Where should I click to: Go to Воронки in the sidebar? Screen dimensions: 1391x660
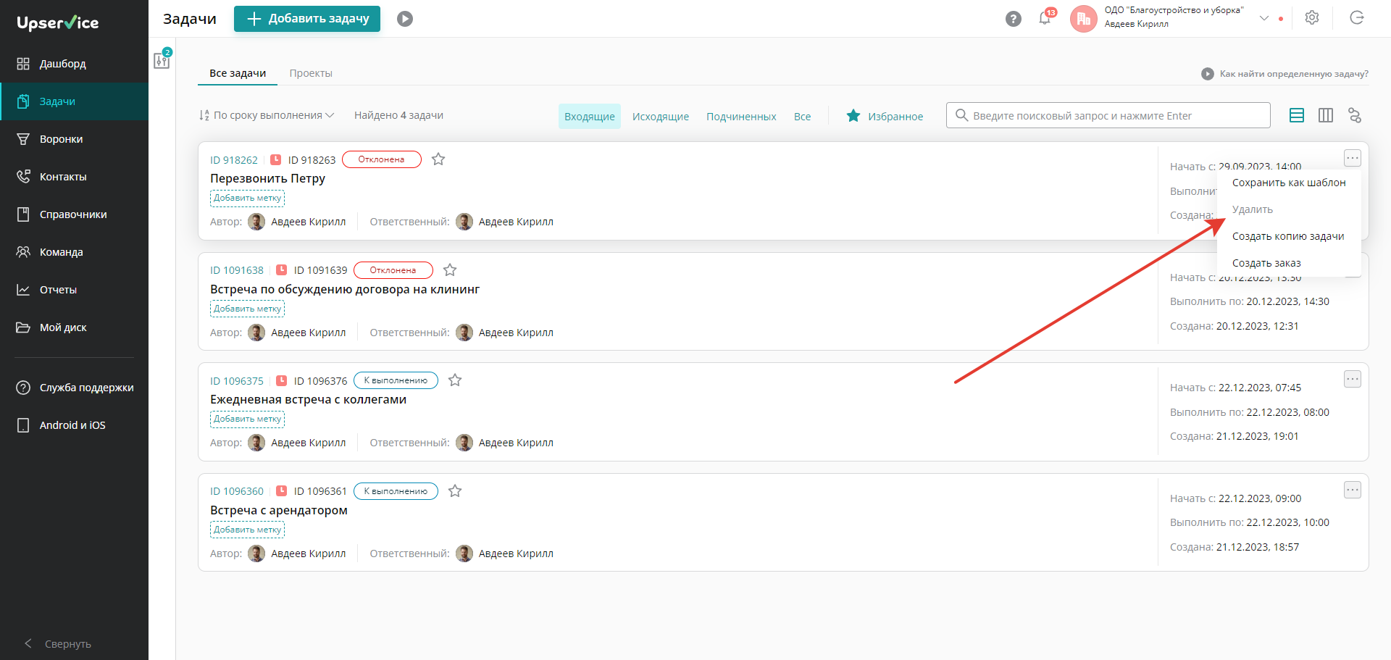pos(74,139)
